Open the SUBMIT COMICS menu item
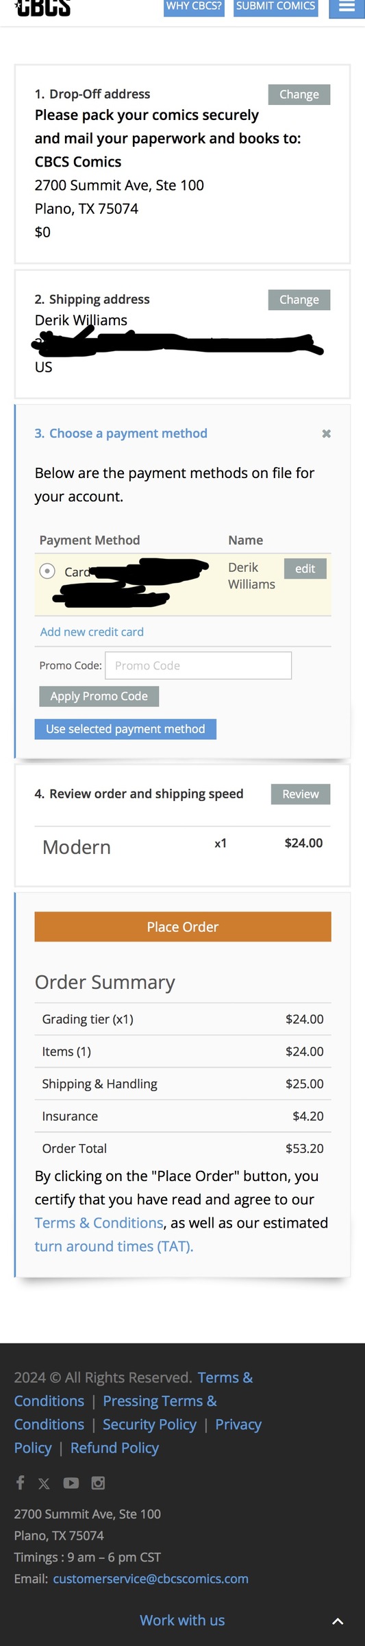The height and width of the screenshot is (1646, 365). [276, 7]
